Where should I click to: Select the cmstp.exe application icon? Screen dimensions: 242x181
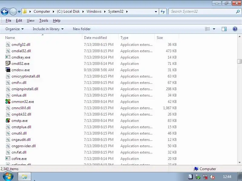point(8,120)
